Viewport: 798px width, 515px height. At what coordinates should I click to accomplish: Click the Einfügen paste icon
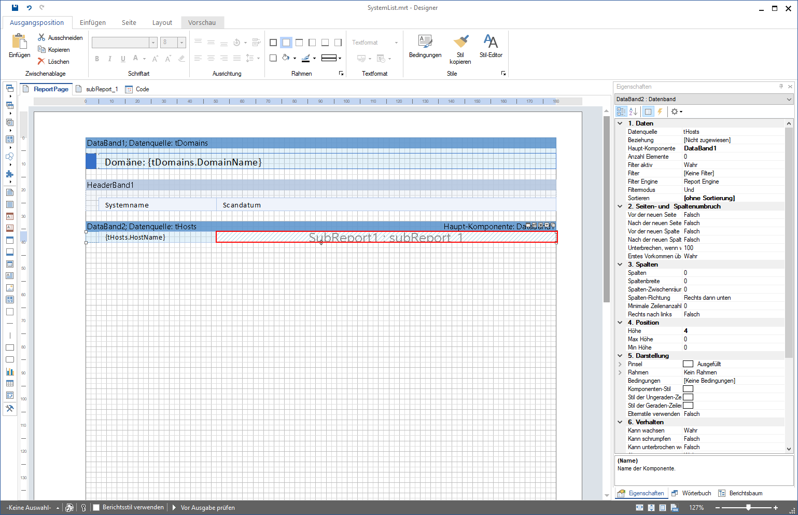(x=19, y=46)
